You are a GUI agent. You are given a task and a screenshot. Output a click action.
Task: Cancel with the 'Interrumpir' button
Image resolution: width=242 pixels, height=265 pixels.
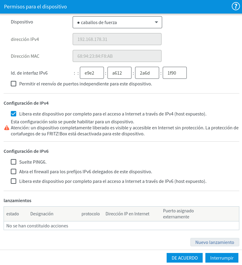click(222, 258)
